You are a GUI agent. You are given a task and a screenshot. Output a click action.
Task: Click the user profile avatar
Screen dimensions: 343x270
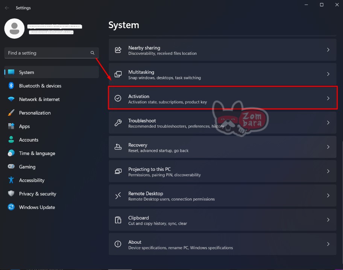[14, 29]
